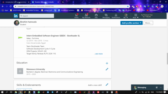Bookmark this page with star icon
Viewport: 168px width, 94px height.
[x=128, y=6]
